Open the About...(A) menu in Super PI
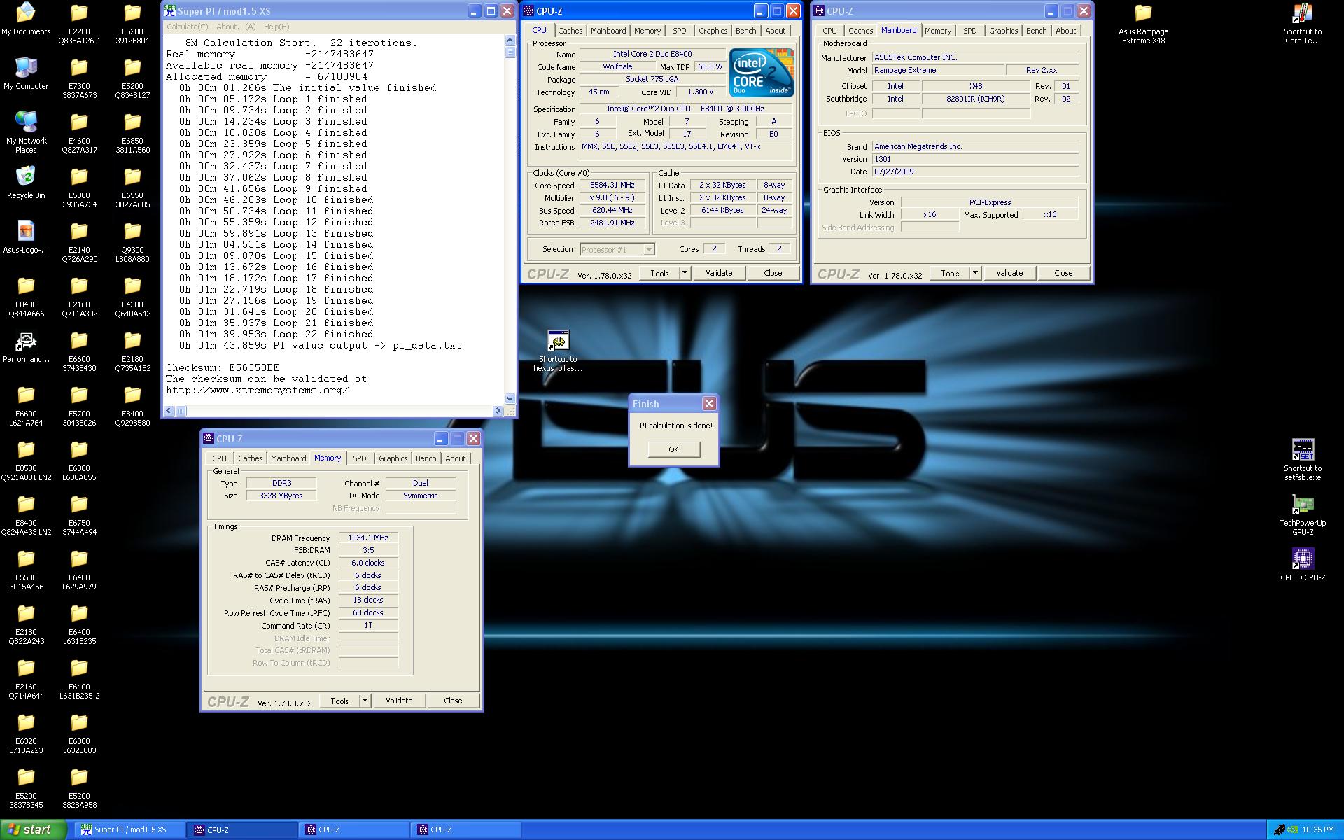Screen dimensions: 1344x840 coord(236,27)
